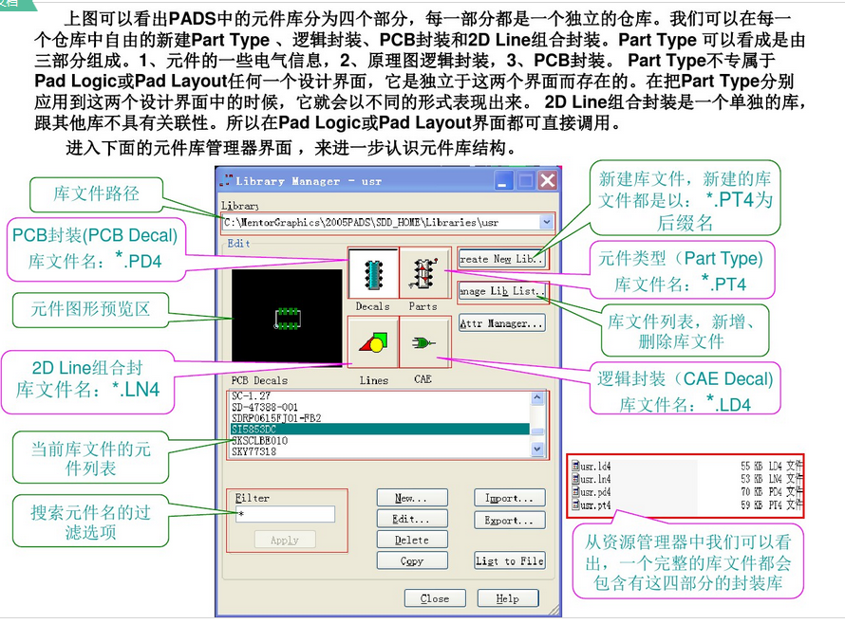Viewport: 845px width, 624px height.
Task: Click the New button
Action: tap(412, 498)
